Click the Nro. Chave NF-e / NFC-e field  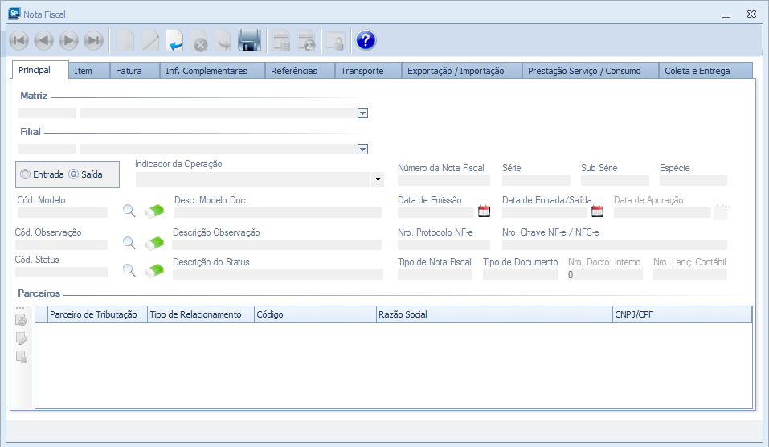coord(615,245)
